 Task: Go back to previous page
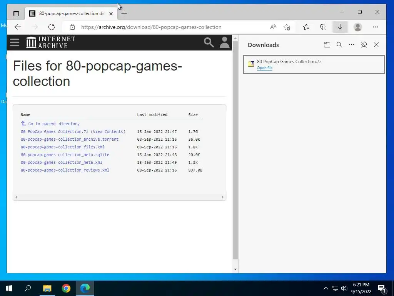[x=18, y=27]
